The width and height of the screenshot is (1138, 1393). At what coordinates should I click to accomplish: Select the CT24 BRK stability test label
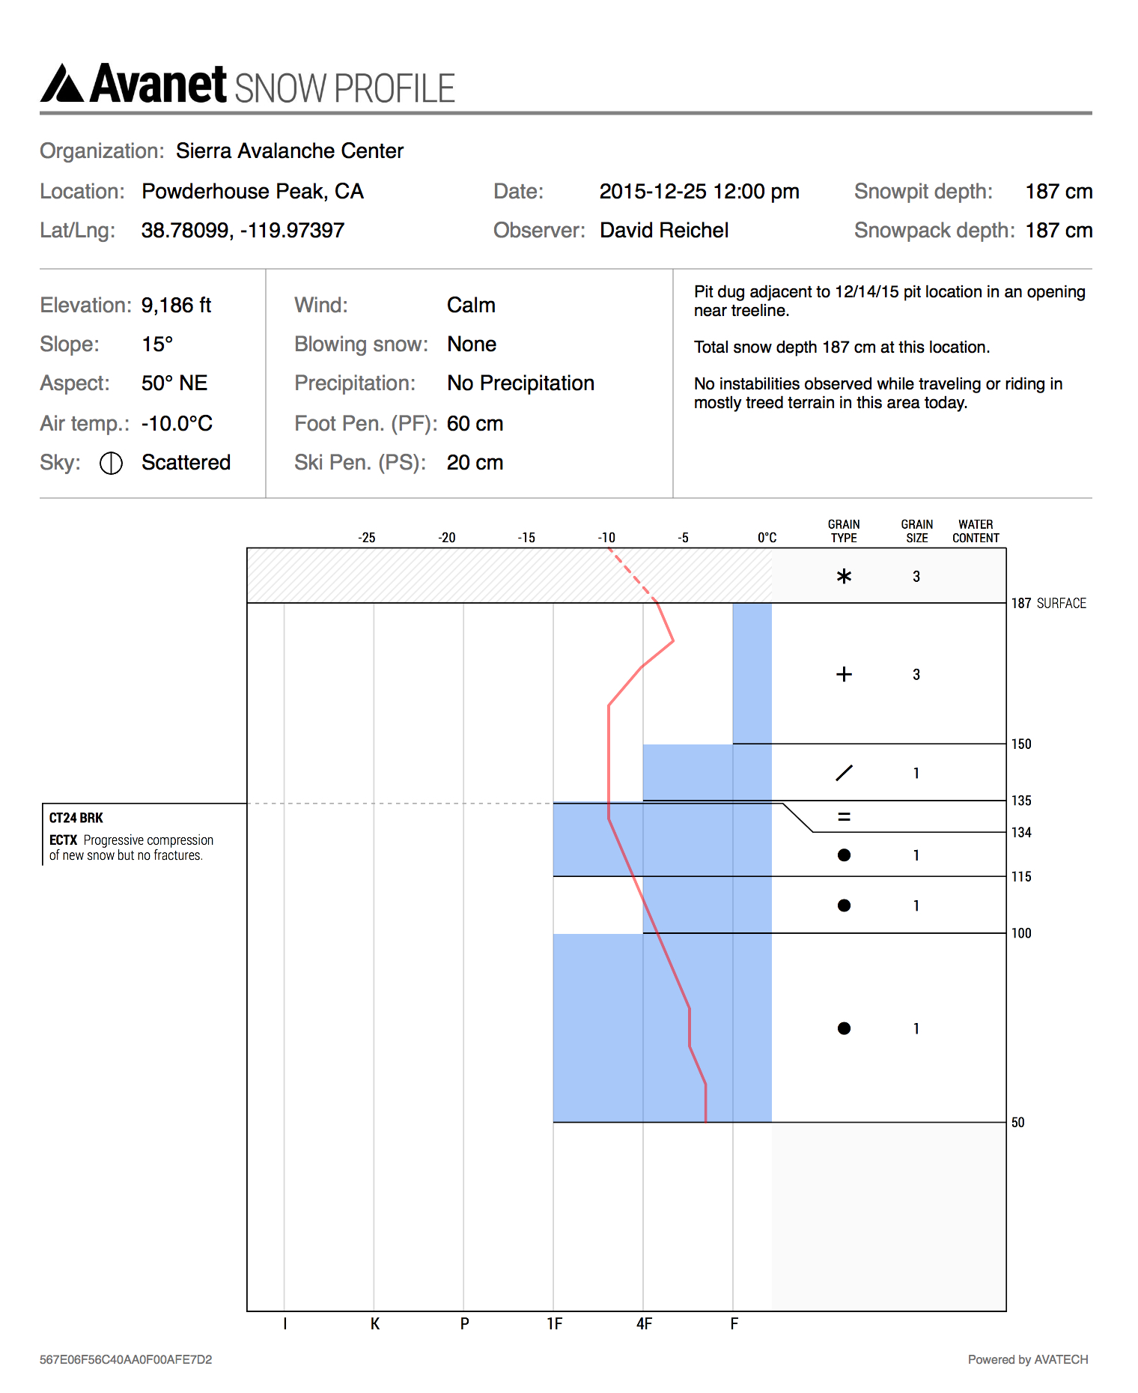(76, 818)
